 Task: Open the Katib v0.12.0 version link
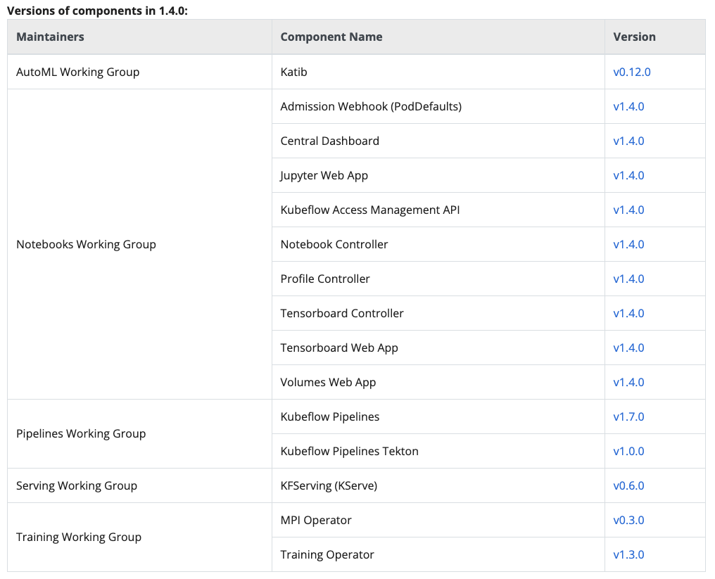(x=631, y=72)
